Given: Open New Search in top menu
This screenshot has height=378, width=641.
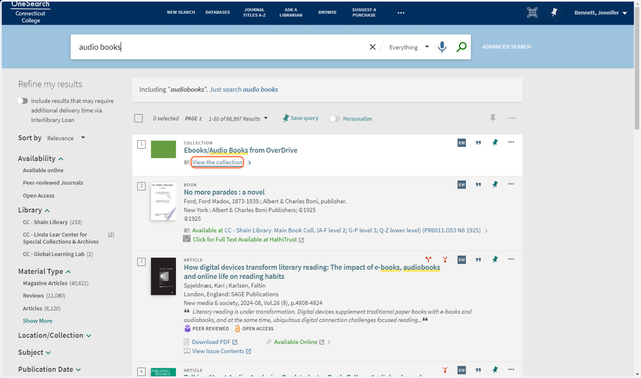Looking at the screenshot, I should click(181, 12).
